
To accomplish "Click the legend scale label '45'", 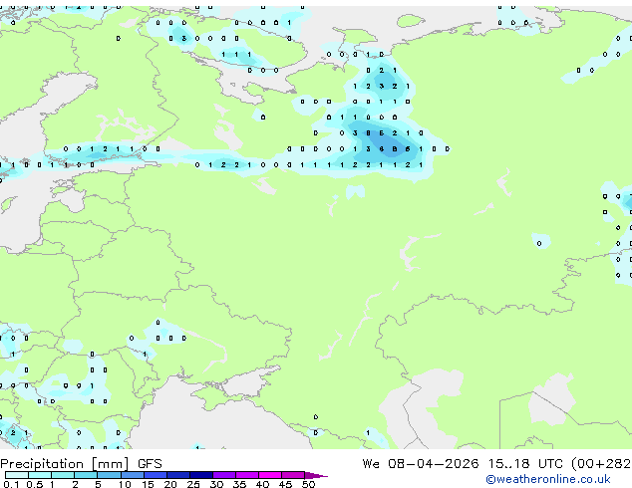I will point(285,484).
